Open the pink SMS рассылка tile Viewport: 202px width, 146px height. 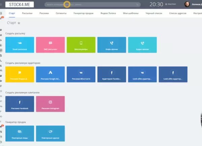point(50,45)
